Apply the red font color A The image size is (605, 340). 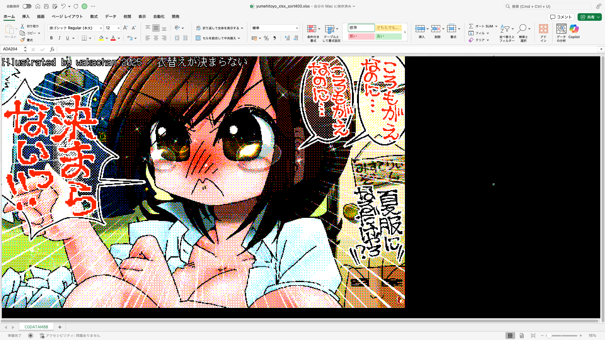pyautogui.click(x=113, y=38)
